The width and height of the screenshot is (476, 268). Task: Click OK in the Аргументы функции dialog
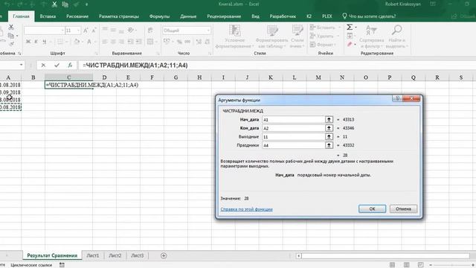click(x=372, y=208)
